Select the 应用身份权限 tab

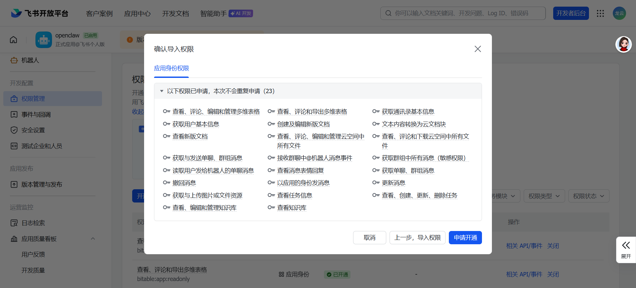[x=171, y=68]
